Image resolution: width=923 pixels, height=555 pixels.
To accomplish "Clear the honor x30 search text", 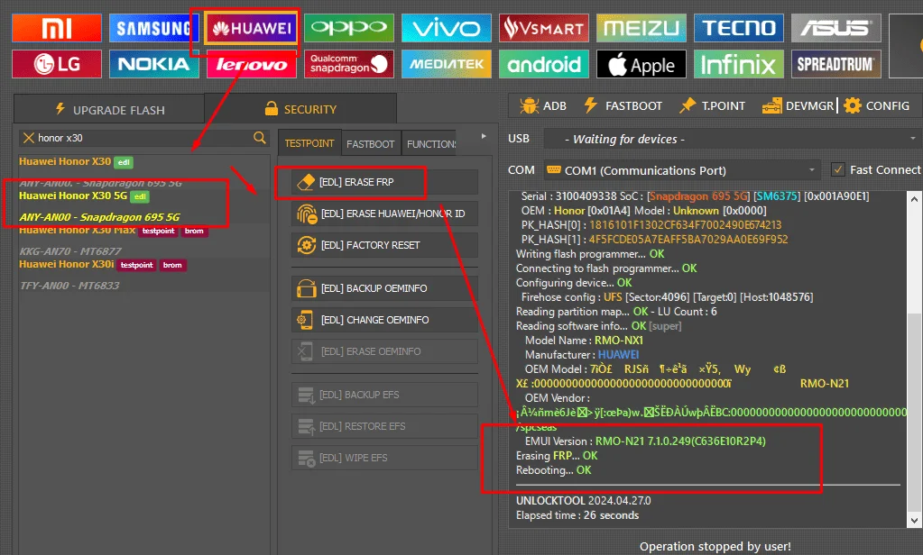I will [x=28, y=138].
